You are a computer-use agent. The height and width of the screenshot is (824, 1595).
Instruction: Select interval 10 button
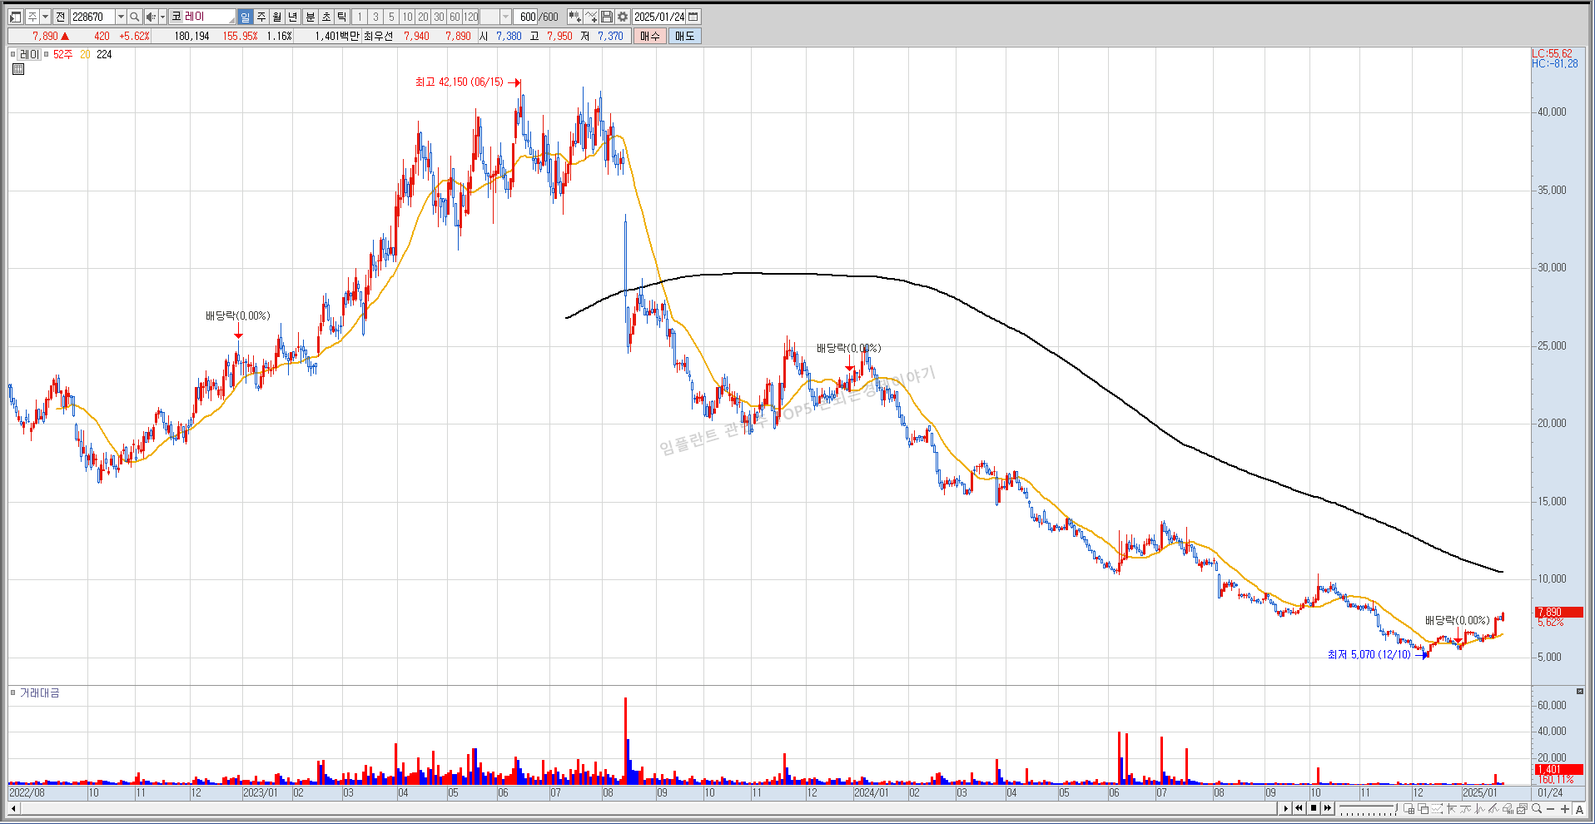(x=407, y=17)
